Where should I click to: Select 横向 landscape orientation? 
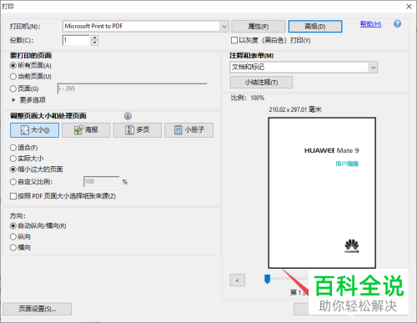(x=13, y=247)
